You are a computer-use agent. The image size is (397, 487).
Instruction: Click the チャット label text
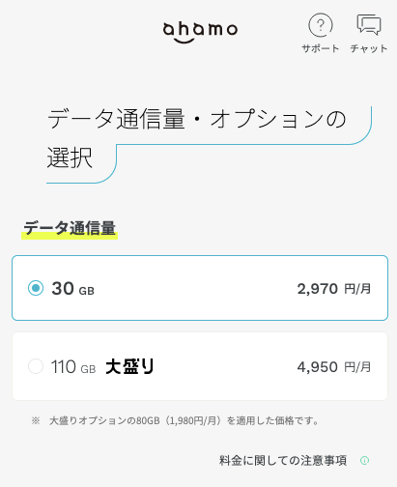[x=369, y=48]
